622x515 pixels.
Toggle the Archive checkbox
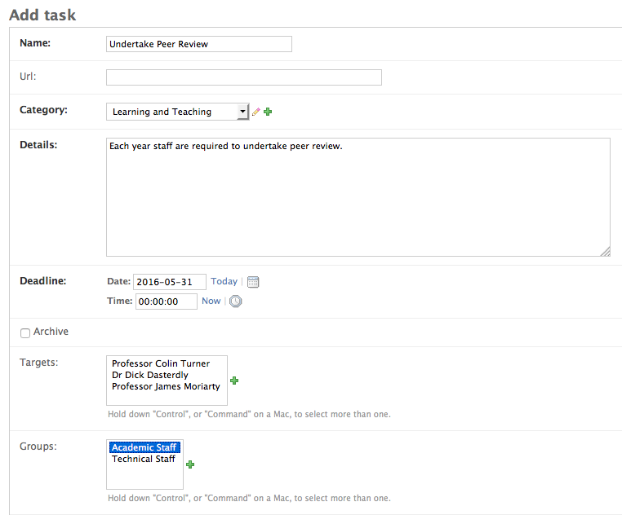tap(25, 332)
